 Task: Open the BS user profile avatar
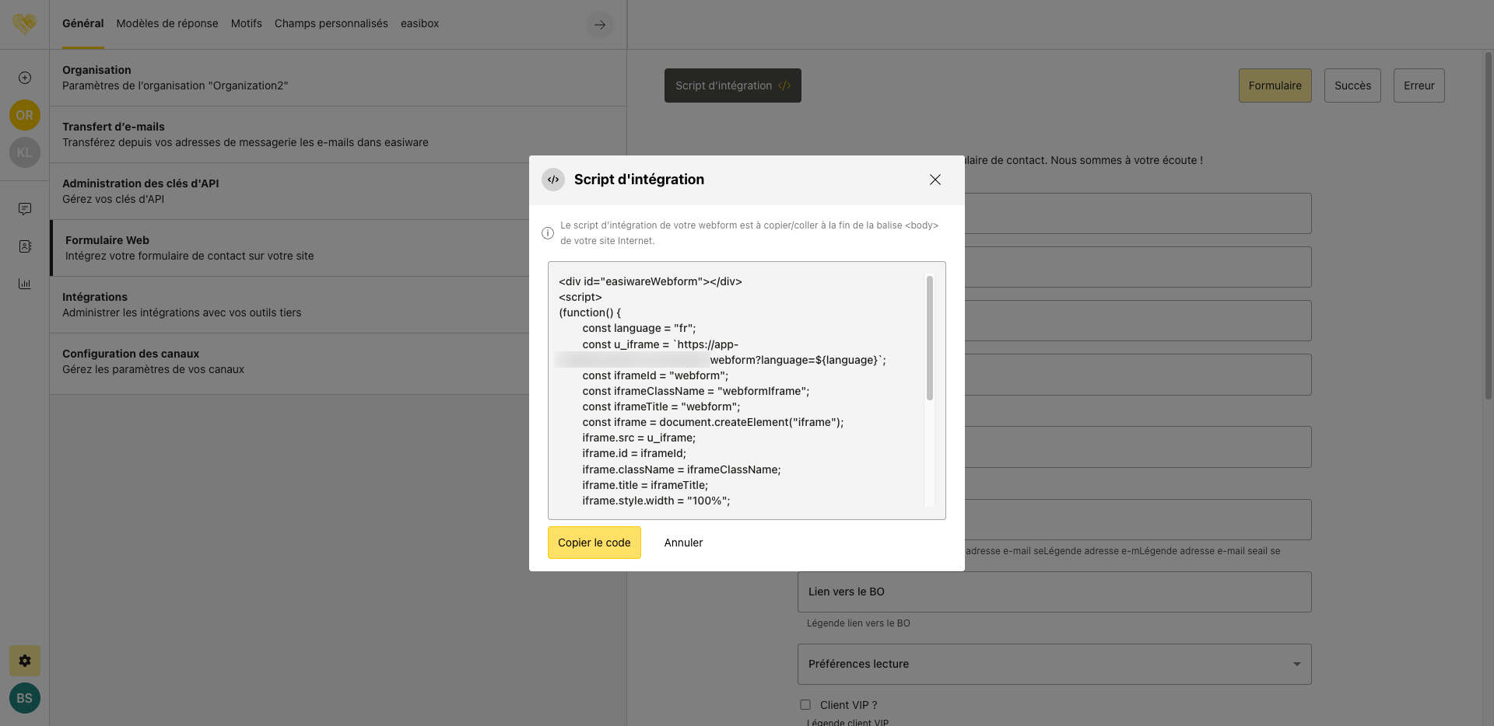tap(25, 698)
